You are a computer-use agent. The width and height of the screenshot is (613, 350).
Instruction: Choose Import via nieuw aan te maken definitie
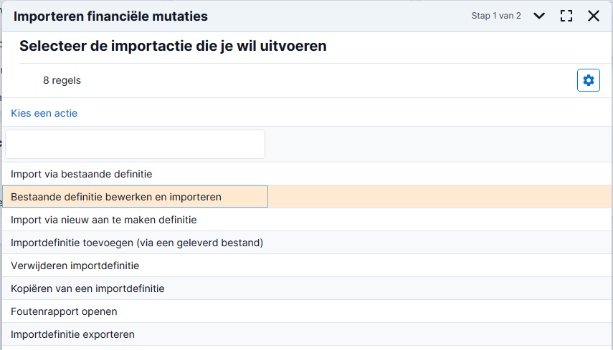pos(307,220)
